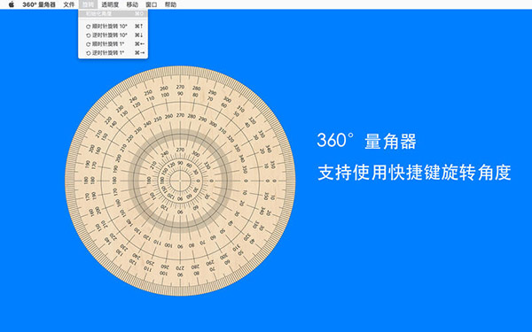This screenshot has height=332, width=532.
Task: Click the 支持使用快捷键旋转角度 caption text
Action: [414, 173]
